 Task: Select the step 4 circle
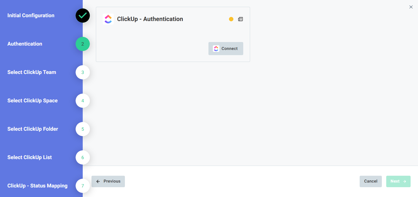[x=83, y=101]
